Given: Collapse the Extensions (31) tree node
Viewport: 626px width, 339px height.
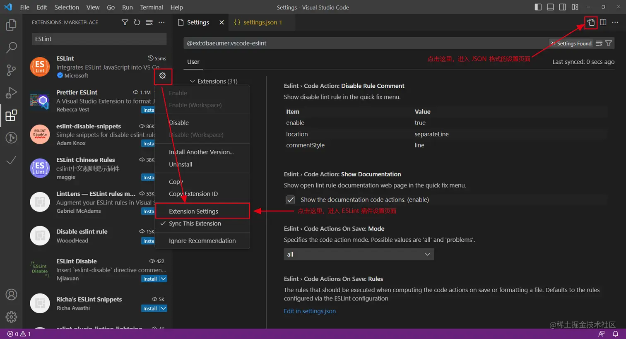Looking at the screenshot, I should tap(193, 81).
